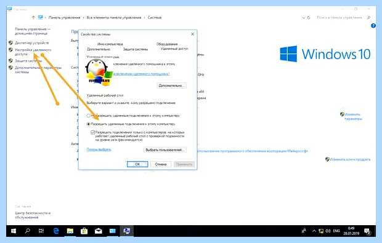
Task: Open the Mail app from the taskbar
Action: click(x=99, y=231)
